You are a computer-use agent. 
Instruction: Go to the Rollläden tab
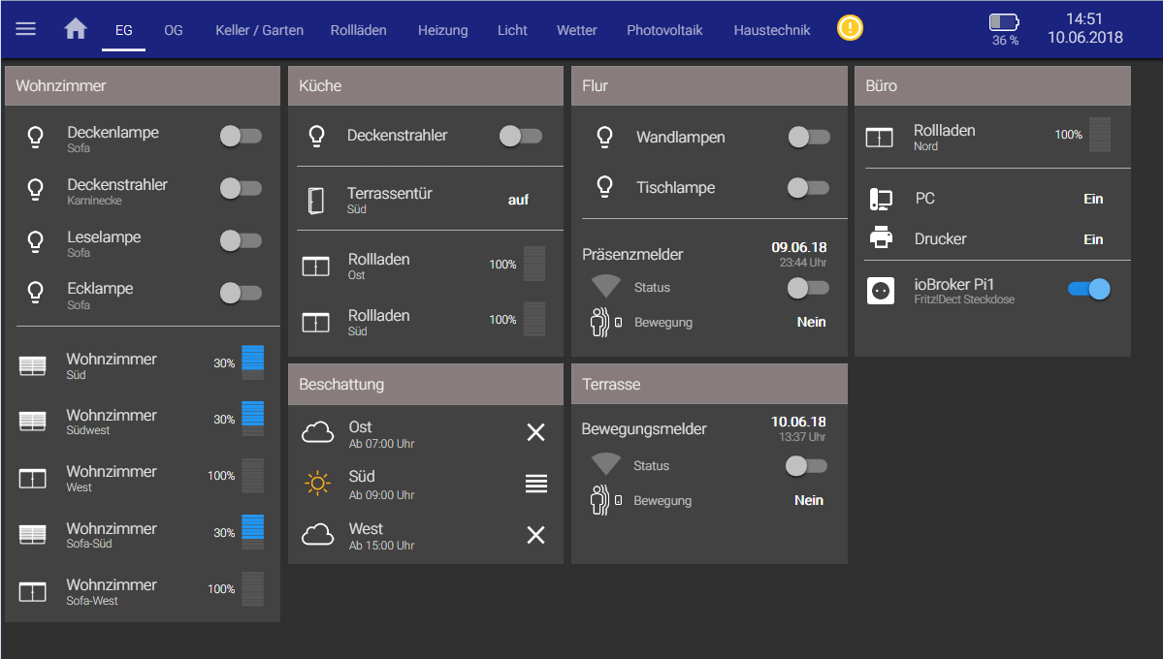point(359,30)
